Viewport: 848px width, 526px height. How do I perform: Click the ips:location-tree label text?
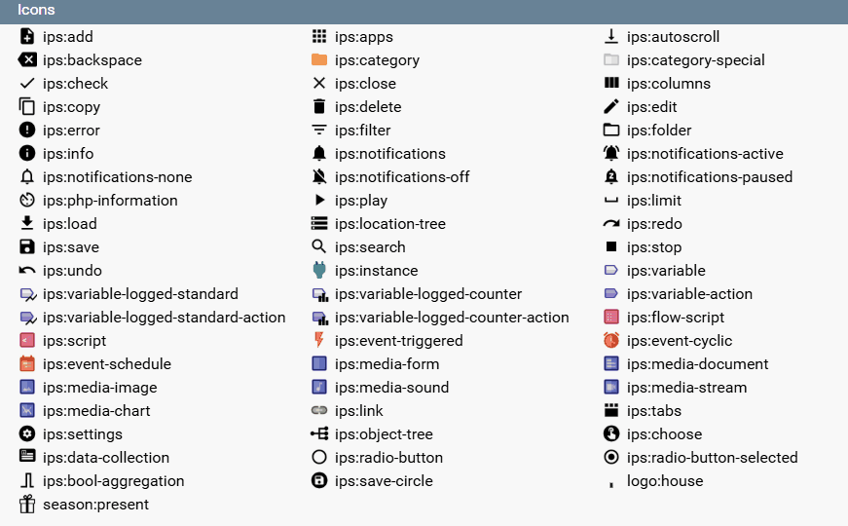[x=389, y=224]
